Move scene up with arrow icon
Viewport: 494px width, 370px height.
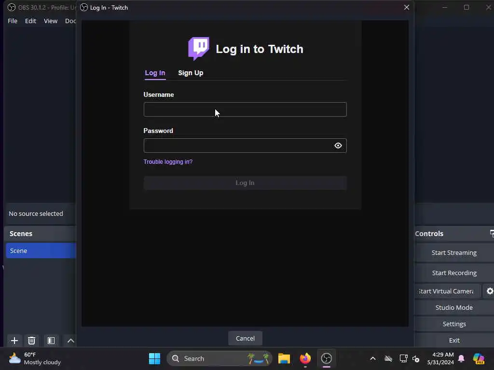(x=70, y=341)
